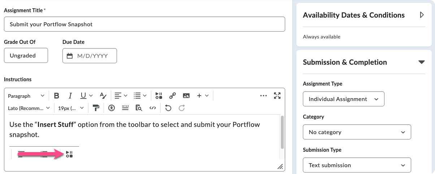Open the No category dropdown
Image resolution: width=435 pixels, height=174 pixels.
357,132
